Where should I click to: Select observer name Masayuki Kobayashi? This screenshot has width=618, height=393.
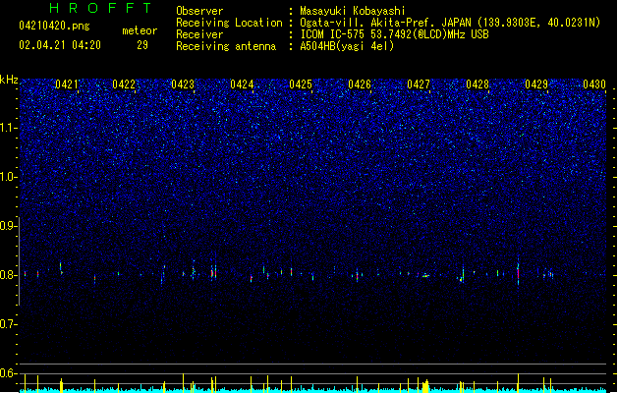tap(353, 11)
